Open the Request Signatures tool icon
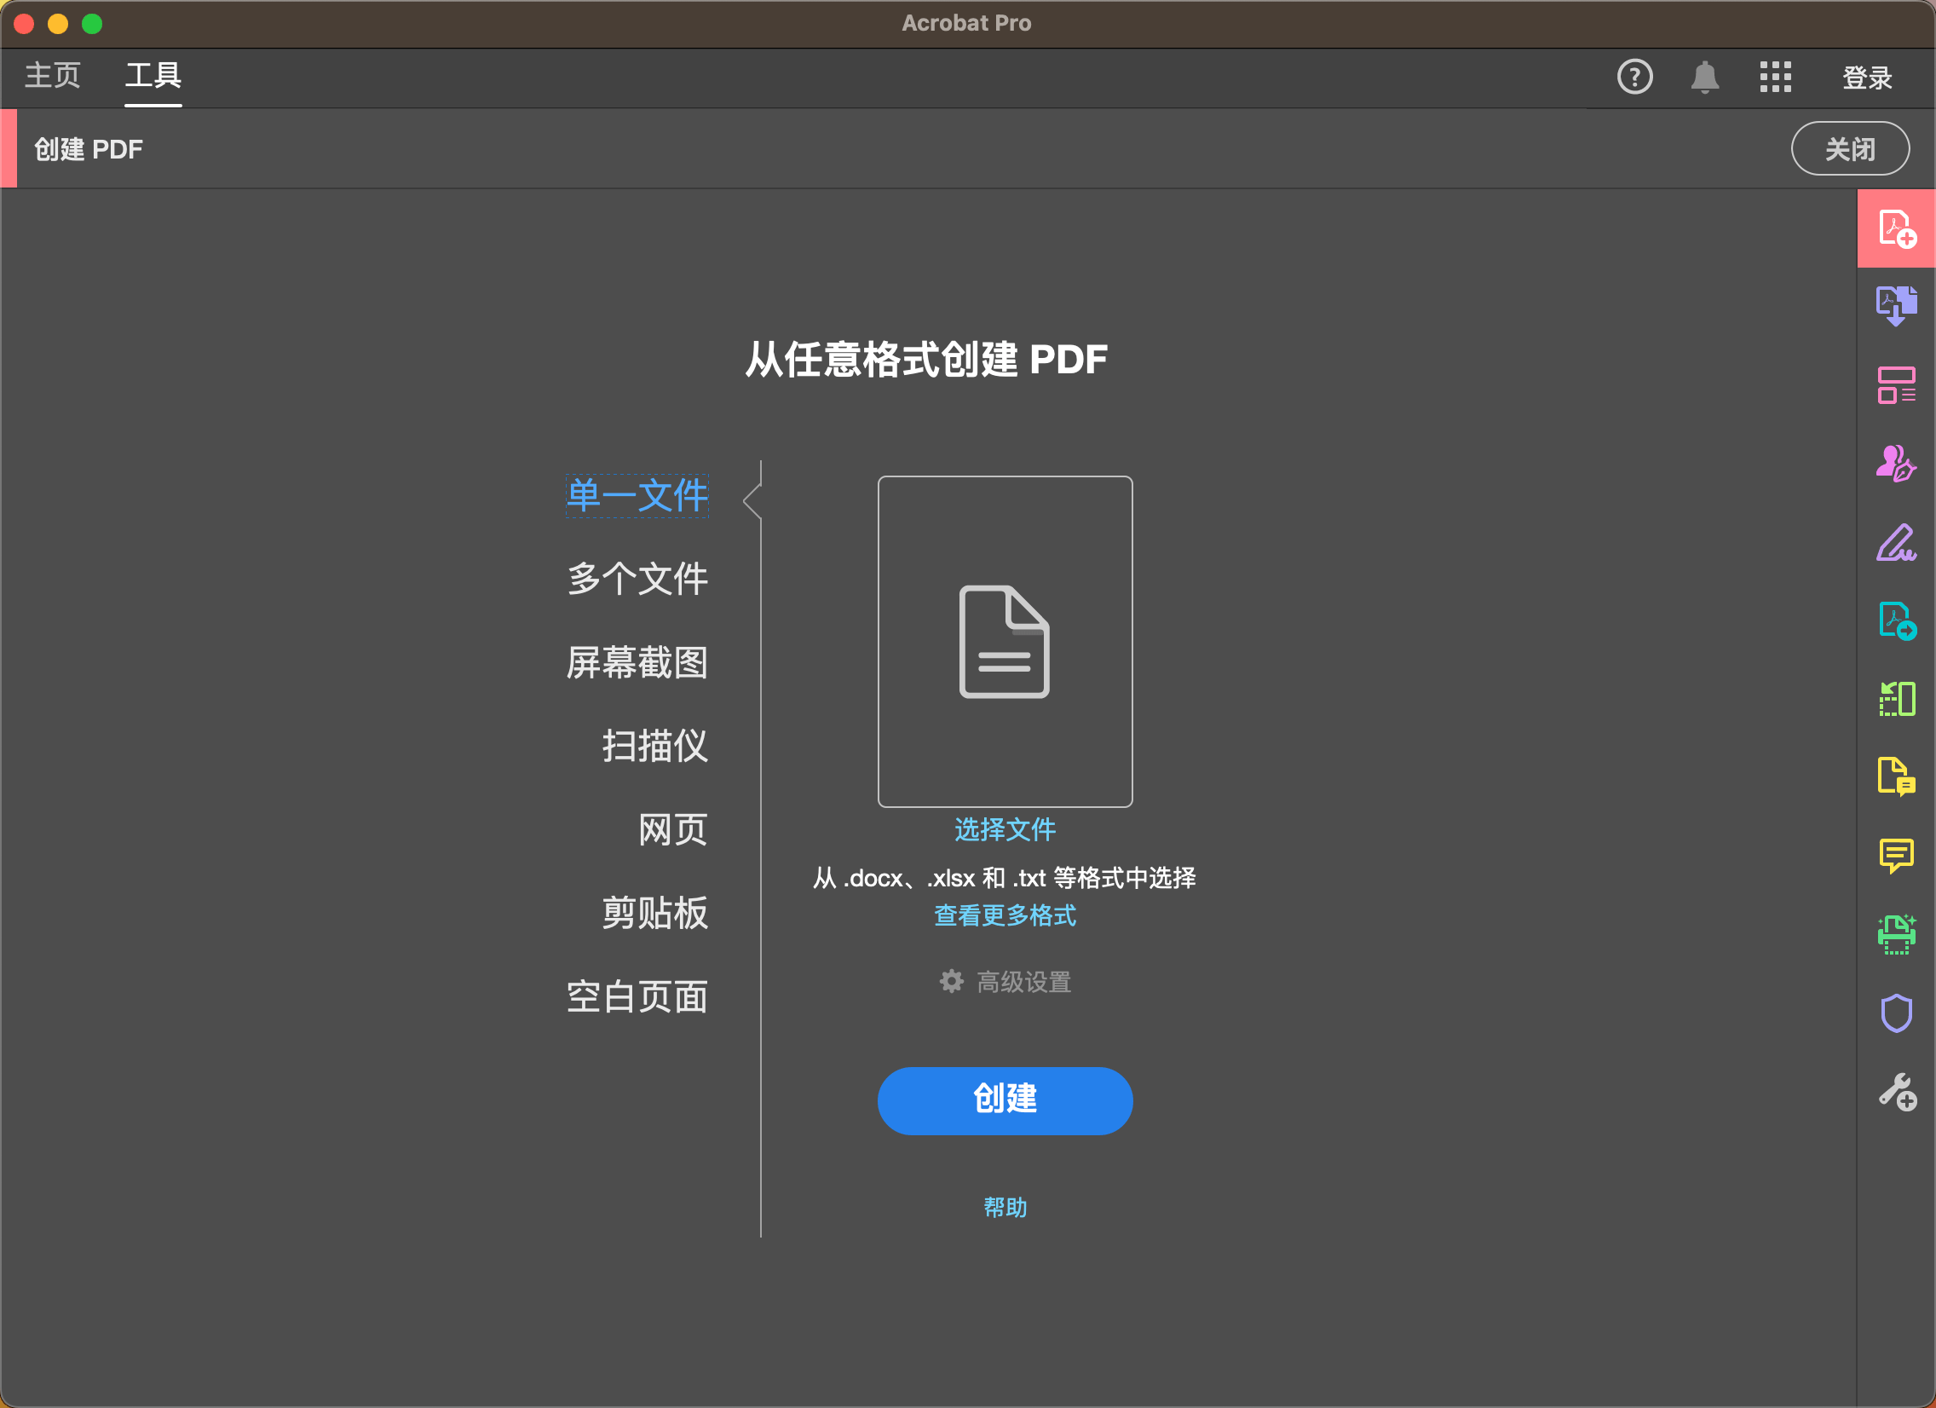Image resolution: width=1936 pixels, height=1408 pixels. coord(1896,464)
